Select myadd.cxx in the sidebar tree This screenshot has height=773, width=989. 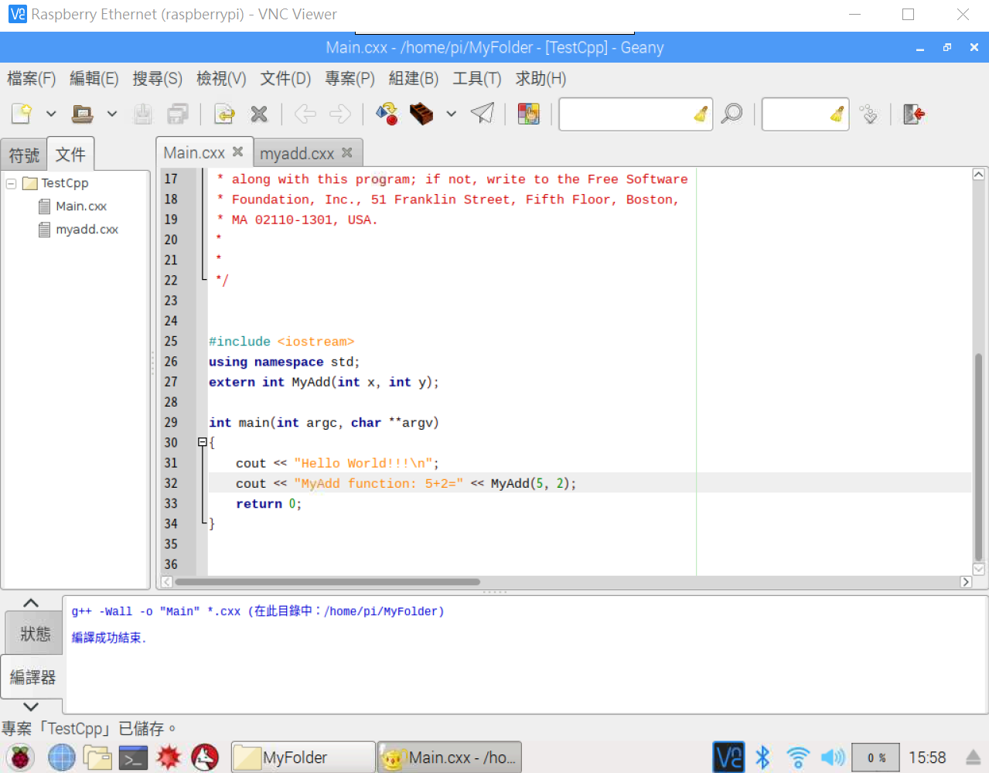pos(87,230)
